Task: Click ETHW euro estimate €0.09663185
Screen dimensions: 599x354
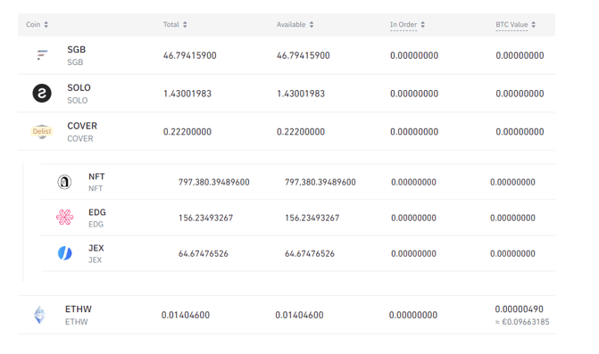Action: click(x=522, y=322)
